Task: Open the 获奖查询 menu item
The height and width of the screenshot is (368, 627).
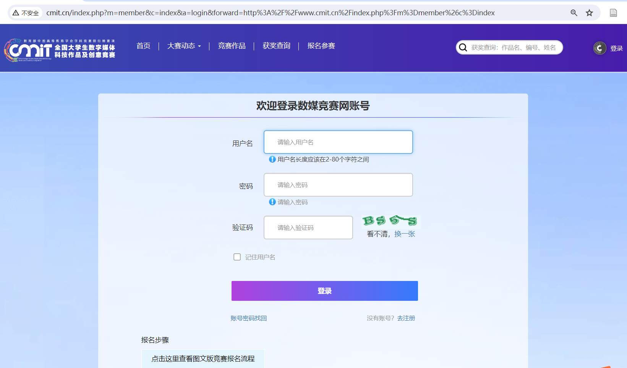Action: click(276, 46)
